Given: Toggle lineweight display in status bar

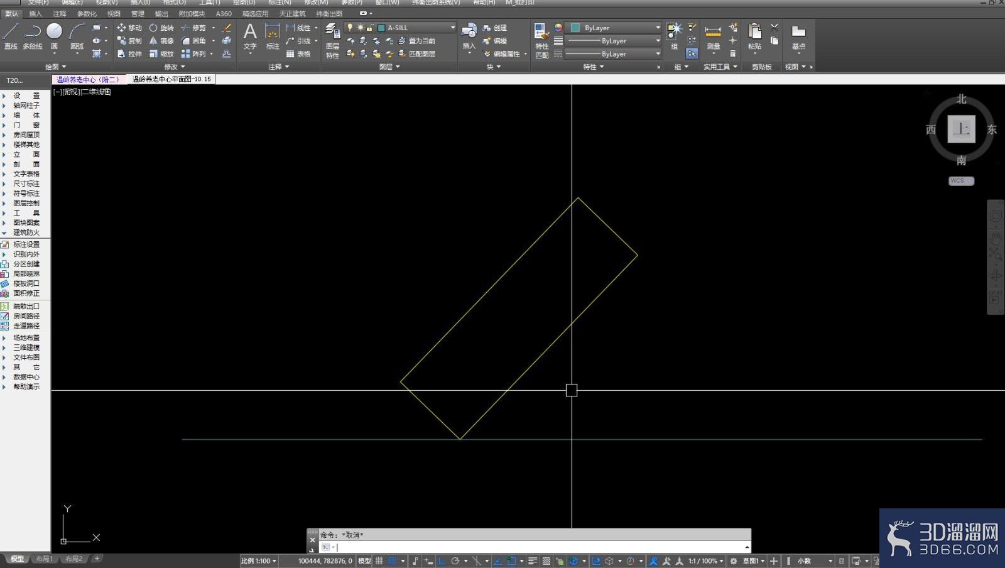Looking at the screenshot, I should (533, 561).
